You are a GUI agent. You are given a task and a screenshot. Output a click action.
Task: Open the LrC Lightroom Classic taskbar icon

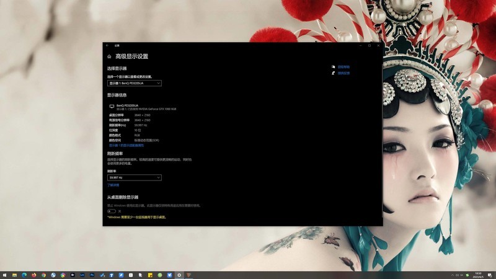pyautogui.click(x=82, y=275)
